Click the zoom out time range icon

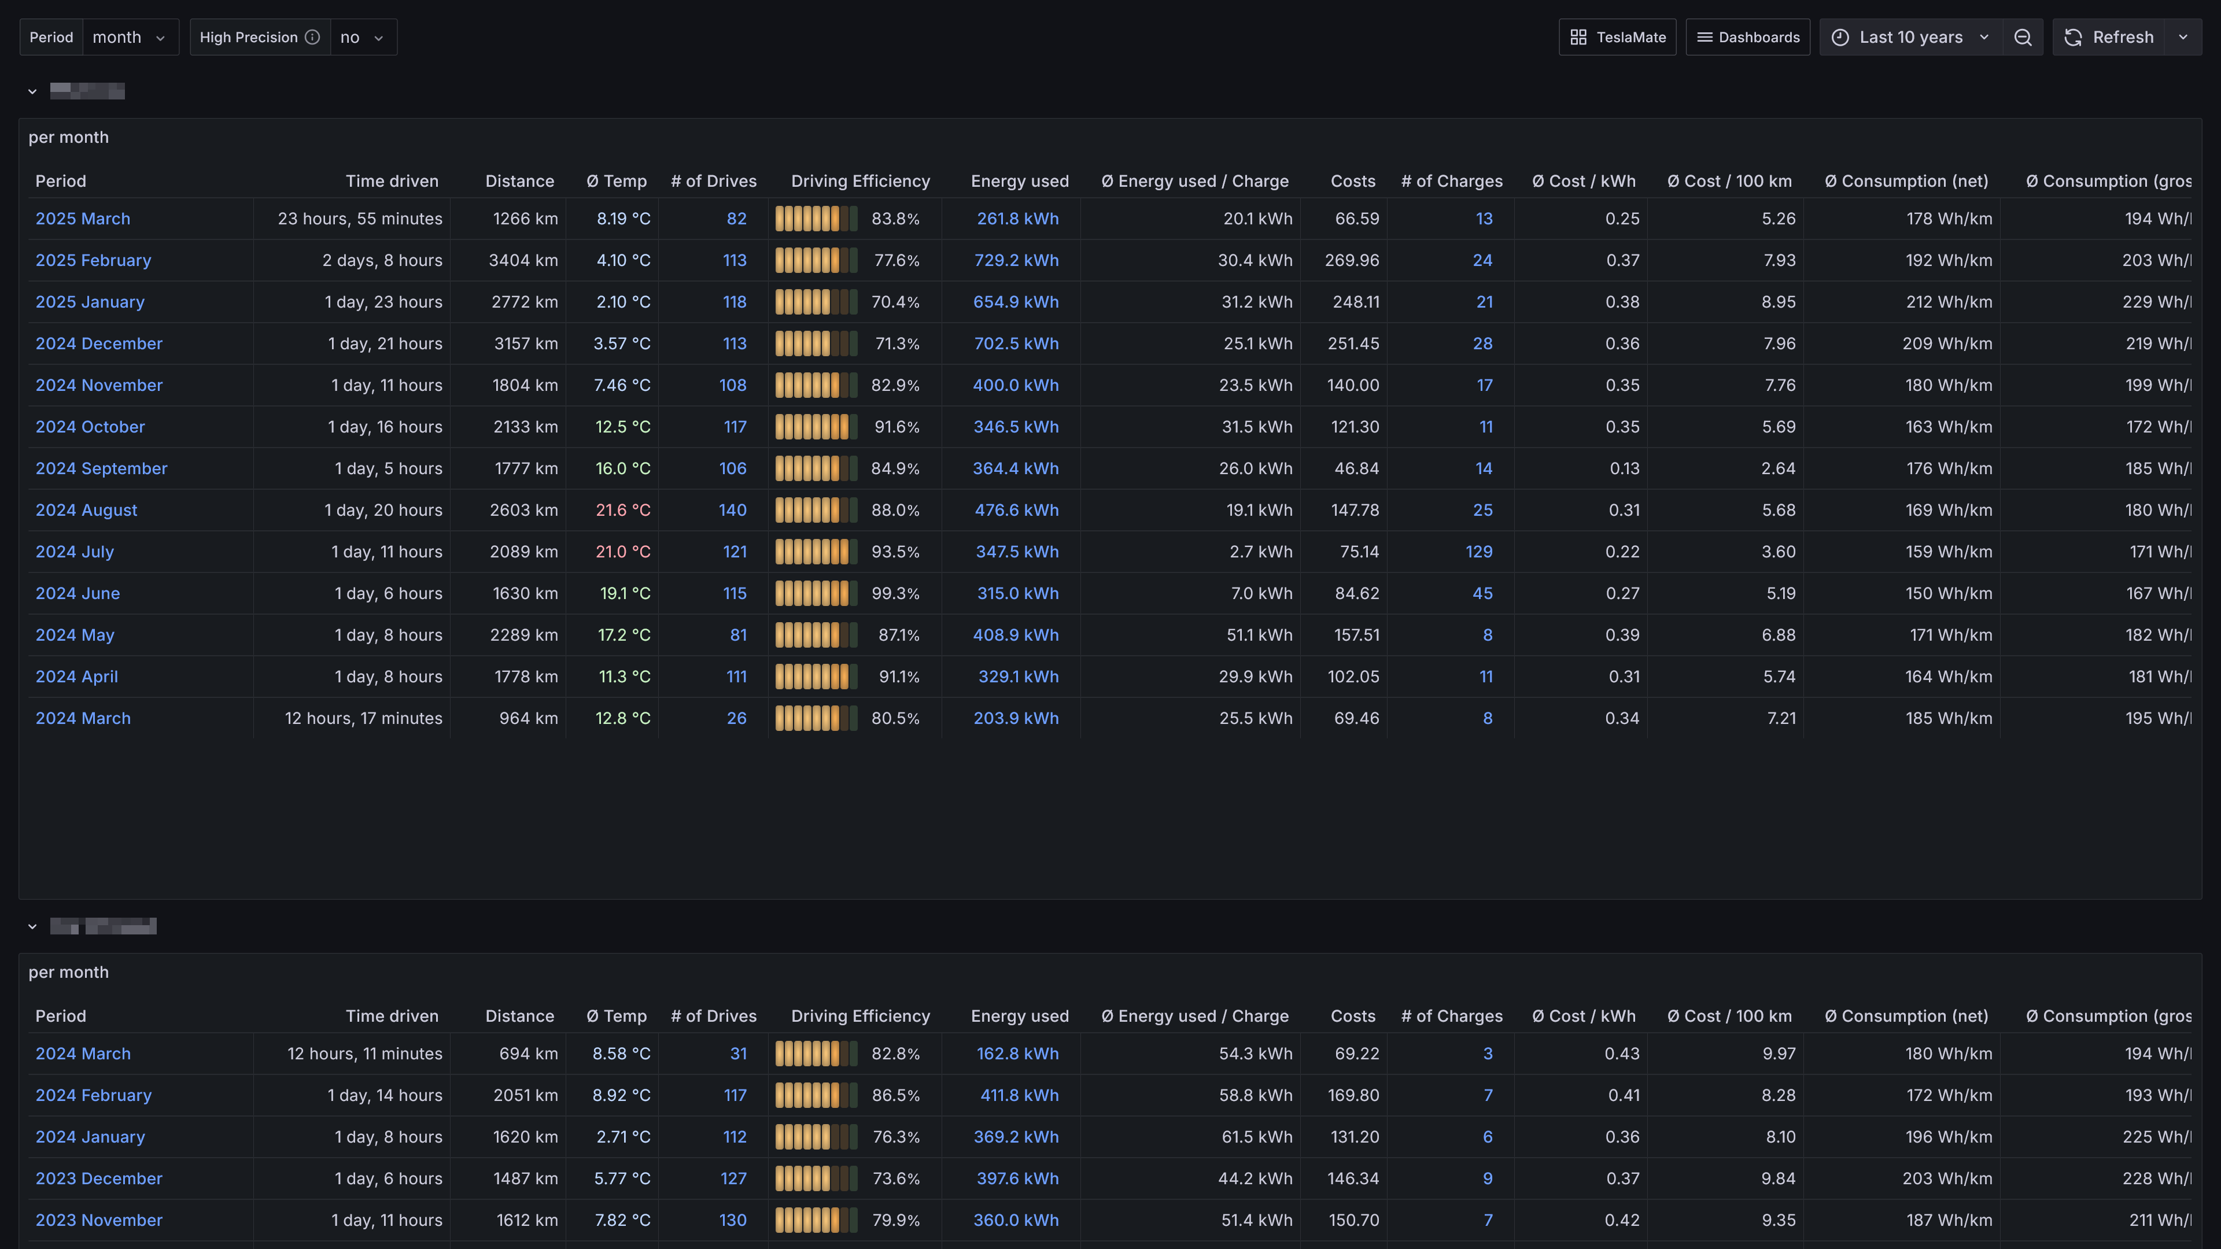click(2023, 37)
